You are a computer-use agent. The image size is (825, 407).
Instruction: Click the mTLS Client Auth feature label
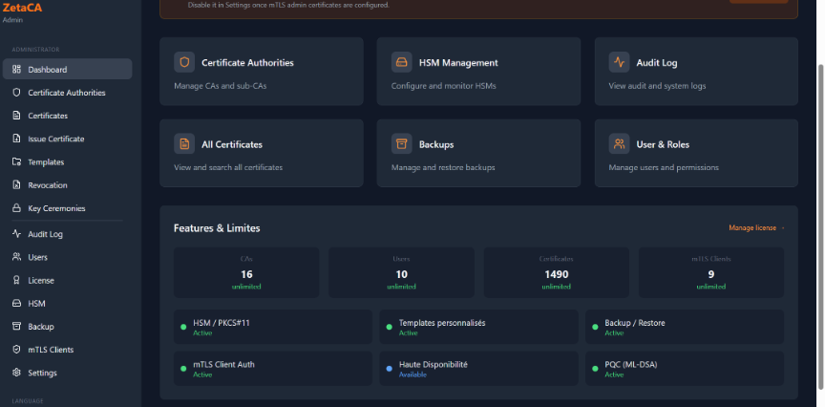tap(223, 364)
